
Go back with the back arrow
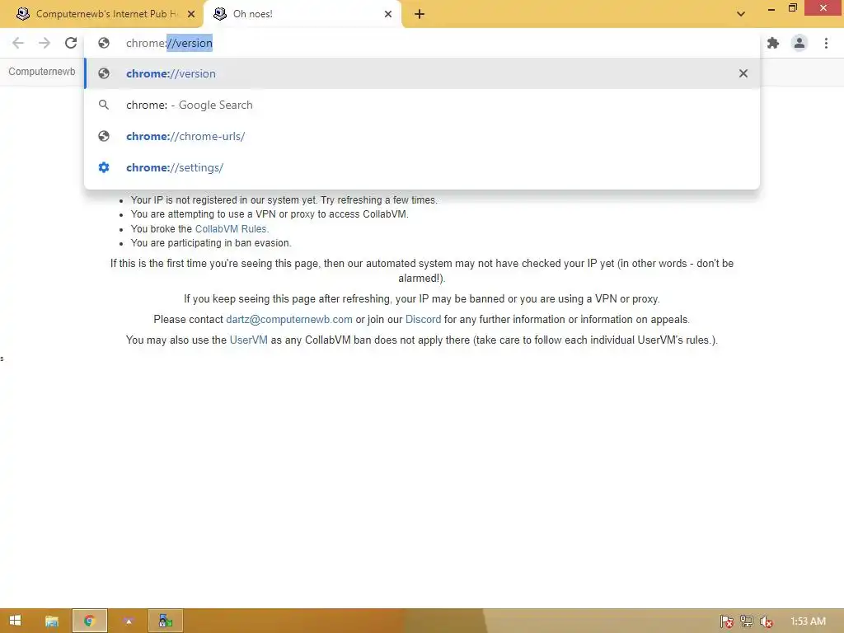[x=18, y=43]
